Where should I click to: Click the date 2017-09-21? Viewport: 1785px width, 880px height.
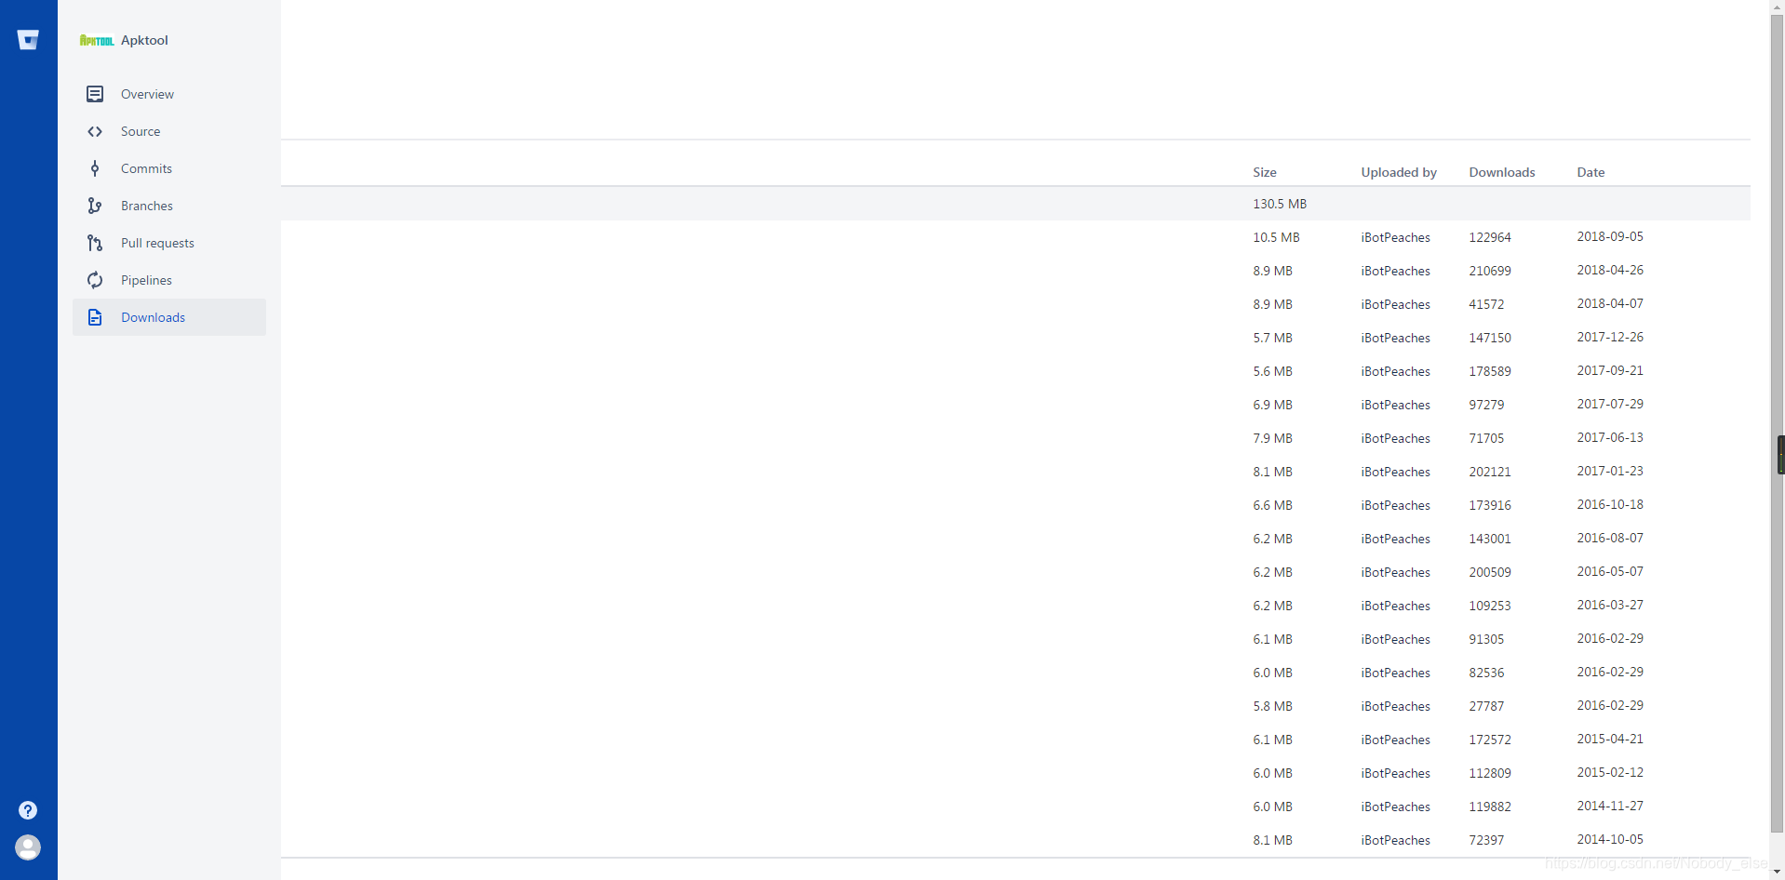tap(1610, 370)
